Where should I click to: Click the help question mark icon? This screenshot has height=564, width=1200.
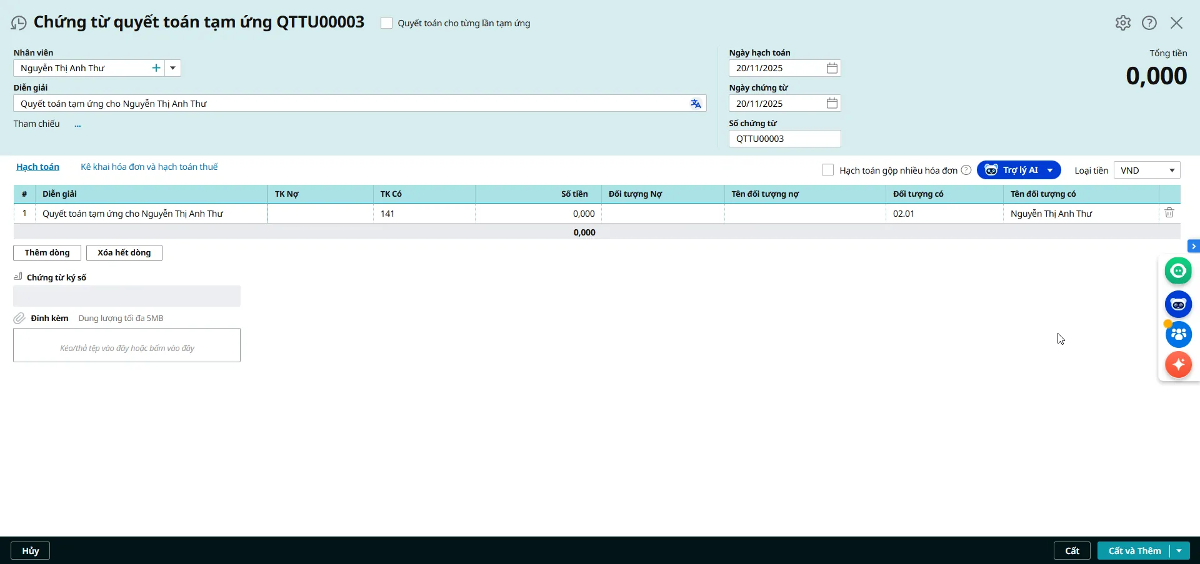tap(1149, 23)
